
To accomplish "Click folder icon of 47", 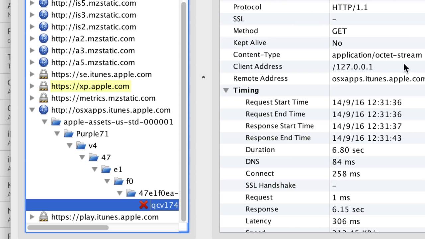I will 94,158.
